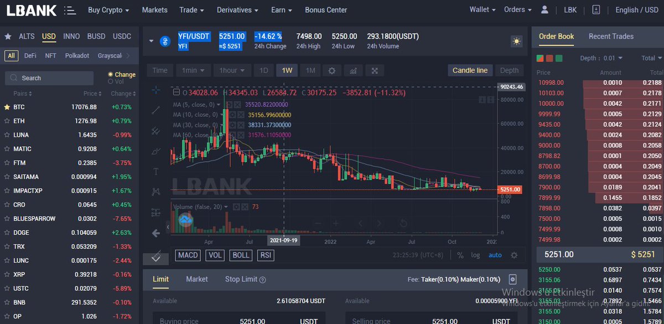Filter pairs by DeFi category

pos(30,56)
